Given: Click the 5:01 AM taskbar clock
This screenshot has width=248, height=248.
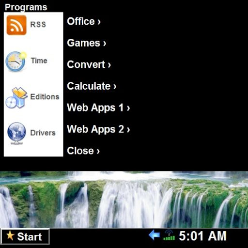Looking at the screenshot, I should tap(203, 236).
